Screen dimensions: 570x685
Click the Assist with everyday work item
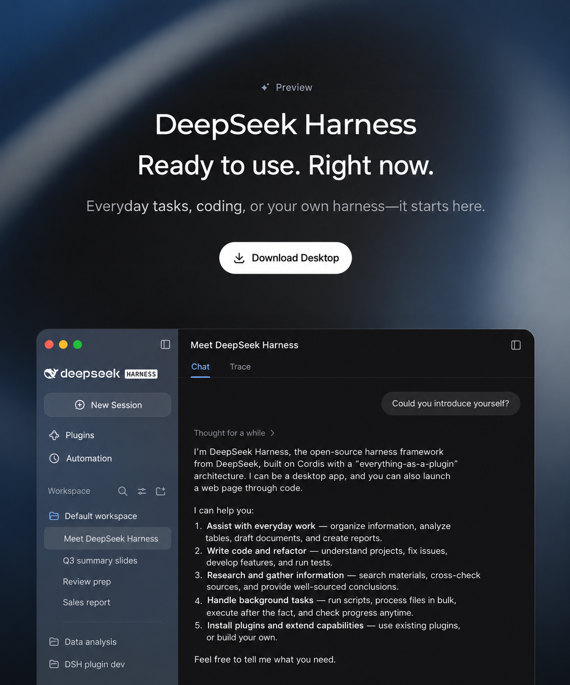pyautogui.click(x=323, y=532)
